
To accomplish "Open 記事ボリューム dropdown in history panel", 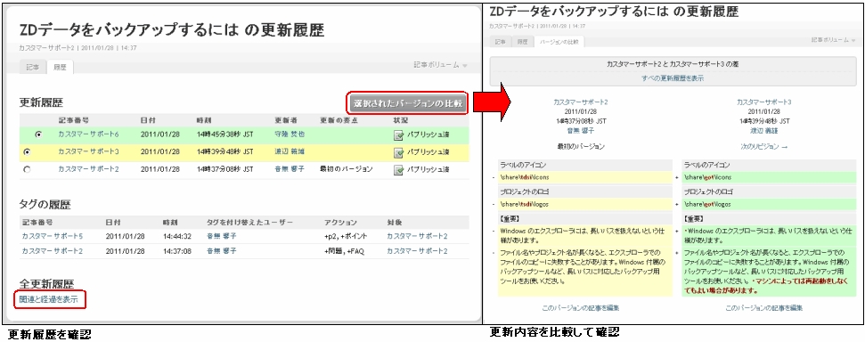I will tap(440, 65).
